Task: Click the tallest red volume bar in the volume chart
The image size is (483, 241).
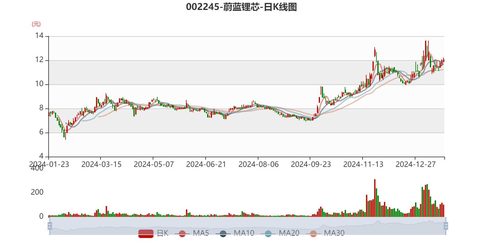Action: point(375,198)
